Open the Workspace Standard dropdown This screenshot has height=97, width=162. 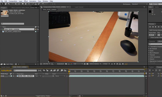[140, 4]
